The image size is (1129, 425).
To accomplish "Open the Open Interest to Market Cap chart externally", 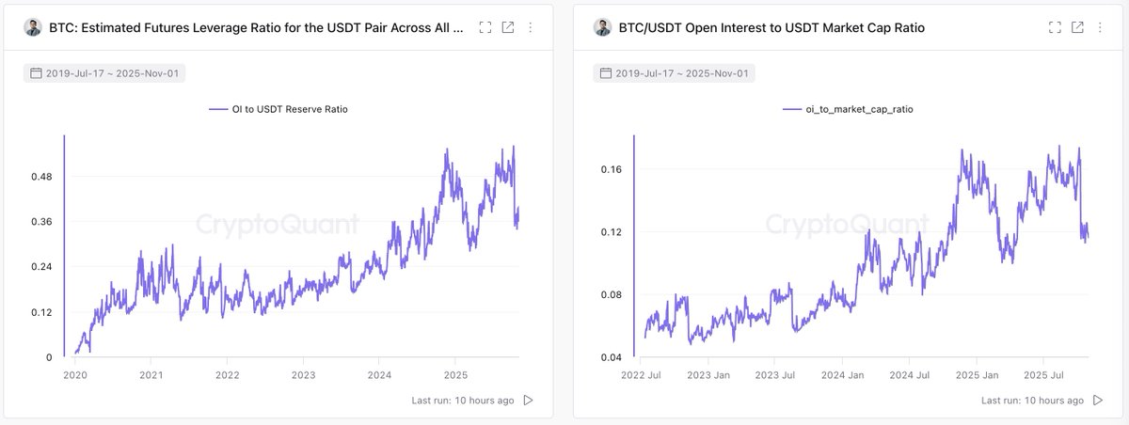I will point(1078,28).
